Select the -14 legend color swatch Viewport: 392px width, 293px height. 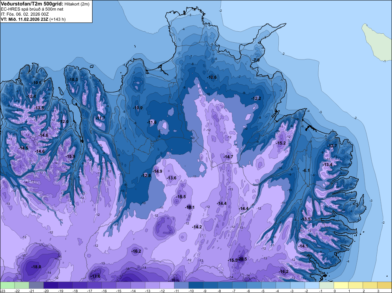138,285
